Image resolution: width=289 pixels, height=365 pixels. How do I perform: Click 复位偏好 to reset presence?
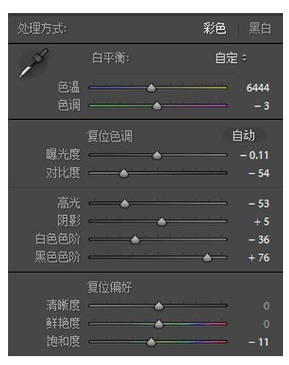click(110, 287)
